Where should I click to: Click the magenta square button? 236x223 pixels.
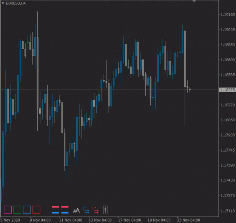(x=8, y=210)
